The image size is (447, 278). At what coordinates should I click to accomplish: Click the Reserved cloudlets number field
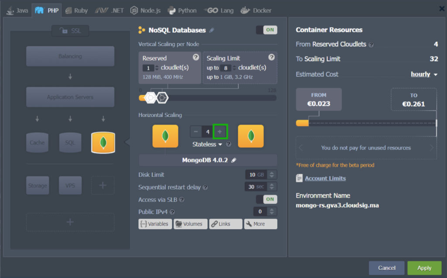point(148,68)
